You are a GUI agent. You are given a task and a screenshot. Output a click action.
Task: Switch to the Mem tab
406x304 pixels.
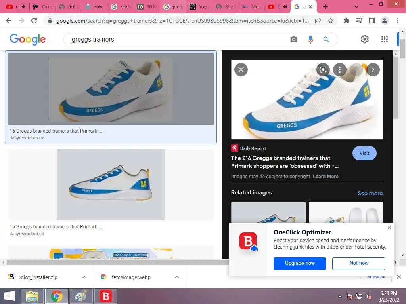pyautogui.click(x=252, y=7)
